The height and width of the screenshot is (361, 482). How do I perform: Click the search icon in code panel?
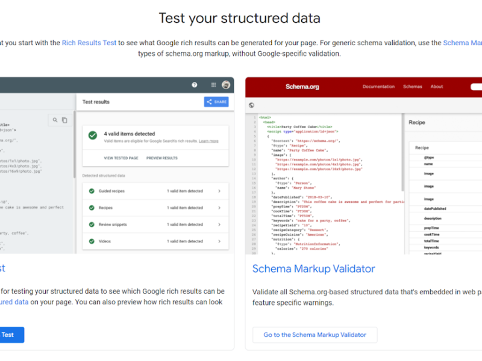tap(55, 120)
